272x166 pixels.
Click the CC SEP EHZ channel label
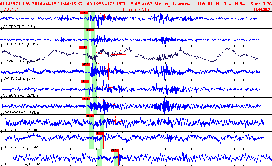20,27
